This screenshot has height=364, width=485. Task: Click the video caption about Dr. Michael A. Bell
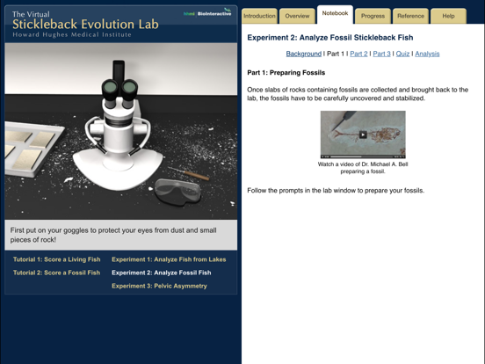click(363, 168)
